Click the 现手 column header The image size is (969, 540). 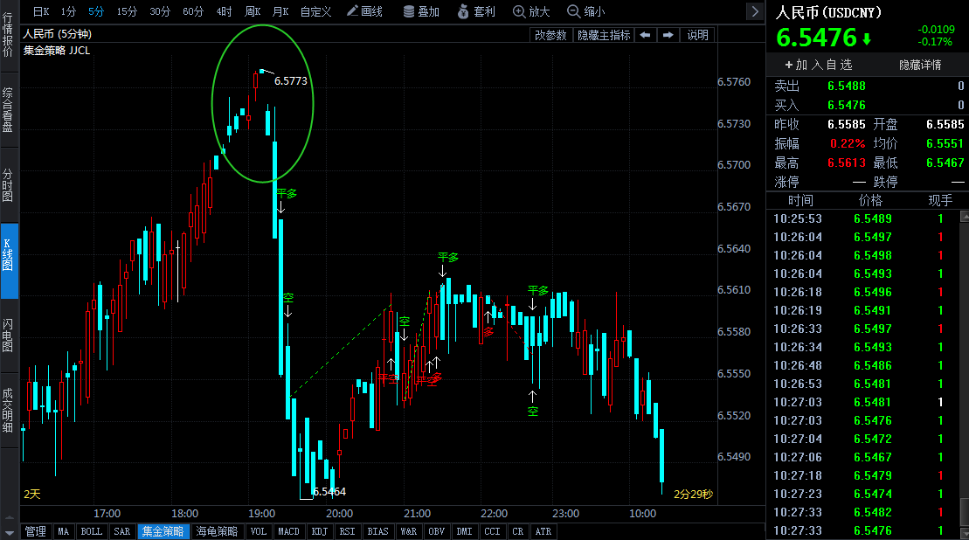point(940,200)
